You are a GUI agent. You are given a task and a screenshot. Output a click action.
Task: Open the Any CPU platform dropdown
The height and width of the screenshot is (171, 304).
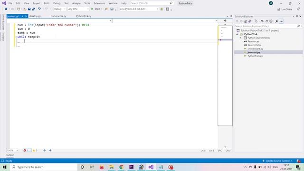(x=78, y=9)
